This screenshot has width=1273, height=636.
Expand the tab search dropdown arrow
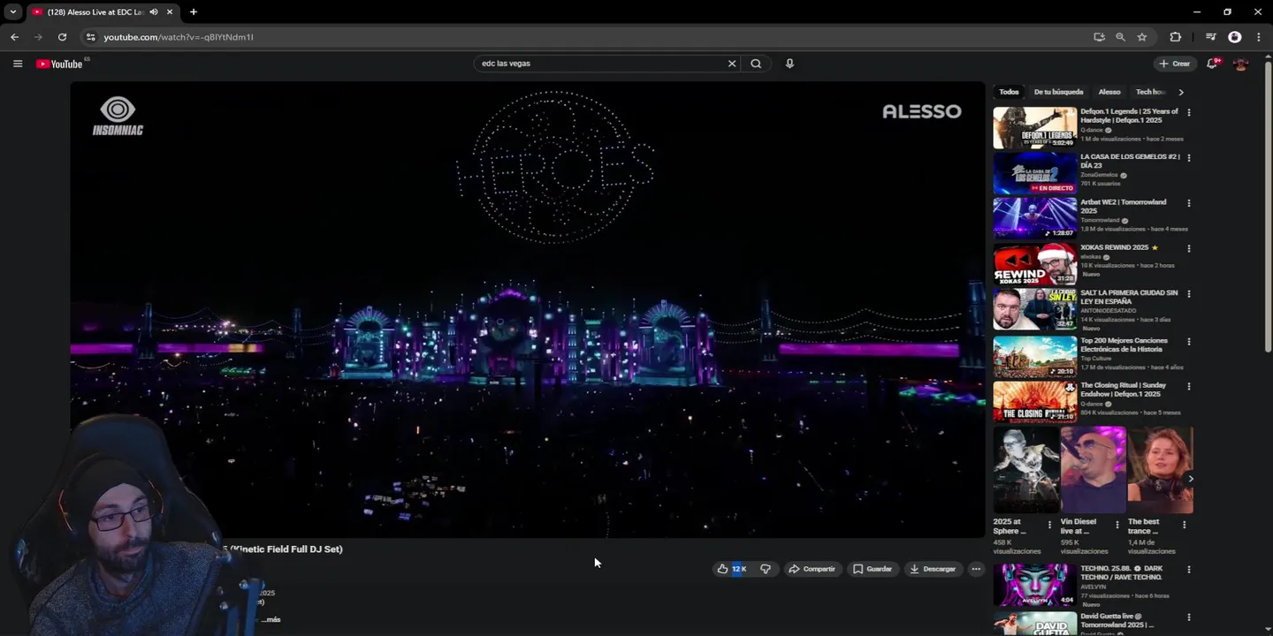click(13, 11)
